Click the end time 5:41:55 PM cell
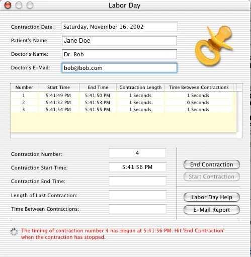The width and height of the screenshot is (251, 257). pyautogui.click(x=98, y=110)
